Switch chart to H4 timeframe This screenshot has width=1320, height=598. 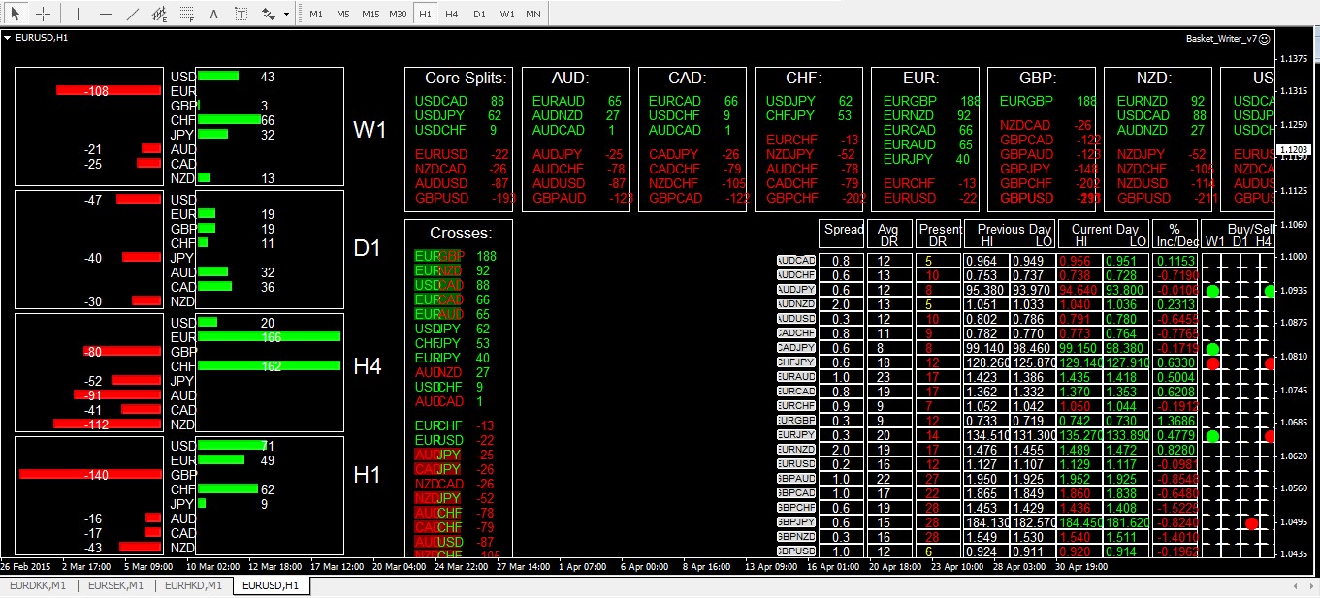pyautogui.click(x=452, y=14)
